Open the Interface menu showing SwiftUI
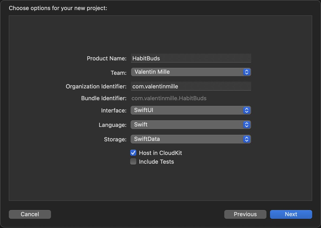Screen dimensions: 321x228 [x=191, y=110]
